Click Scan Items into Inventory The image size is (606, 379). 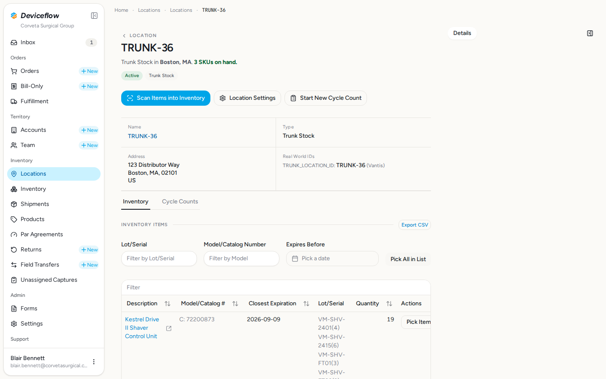(x=166, y=98)
